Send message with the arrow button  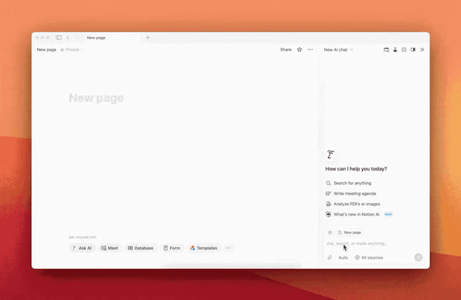point(418,258)
